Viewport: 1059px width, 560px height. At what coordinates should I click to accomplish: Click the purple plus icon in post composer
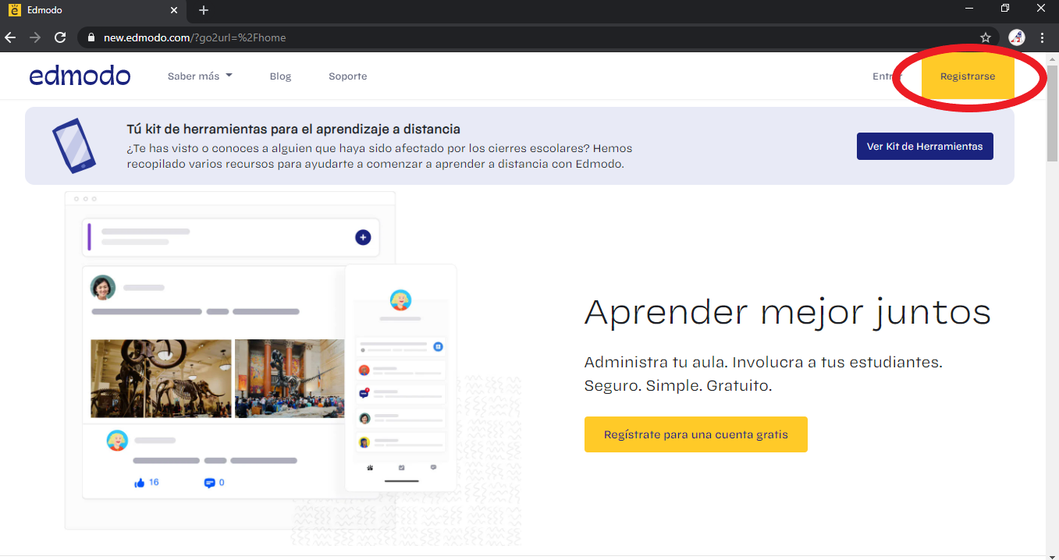(x=362, y=237)
